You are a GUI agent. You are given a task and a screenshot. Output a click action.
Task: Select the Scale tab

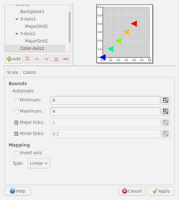[x=12, y=72]
